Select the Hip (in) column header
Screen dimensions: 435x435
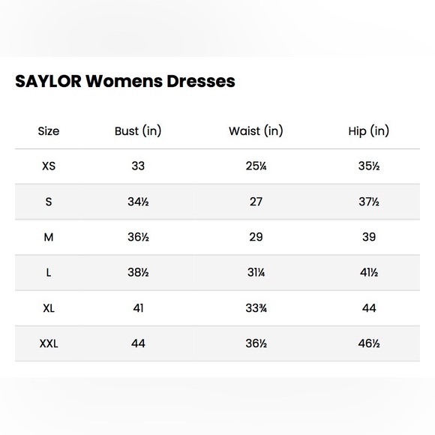click(x=369, y=130)
